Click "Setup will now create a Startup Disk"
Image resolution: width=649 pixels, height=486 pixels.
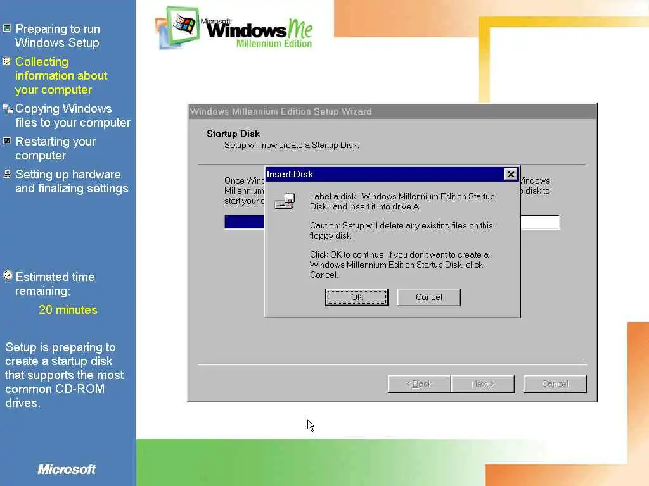pos(292,146)
